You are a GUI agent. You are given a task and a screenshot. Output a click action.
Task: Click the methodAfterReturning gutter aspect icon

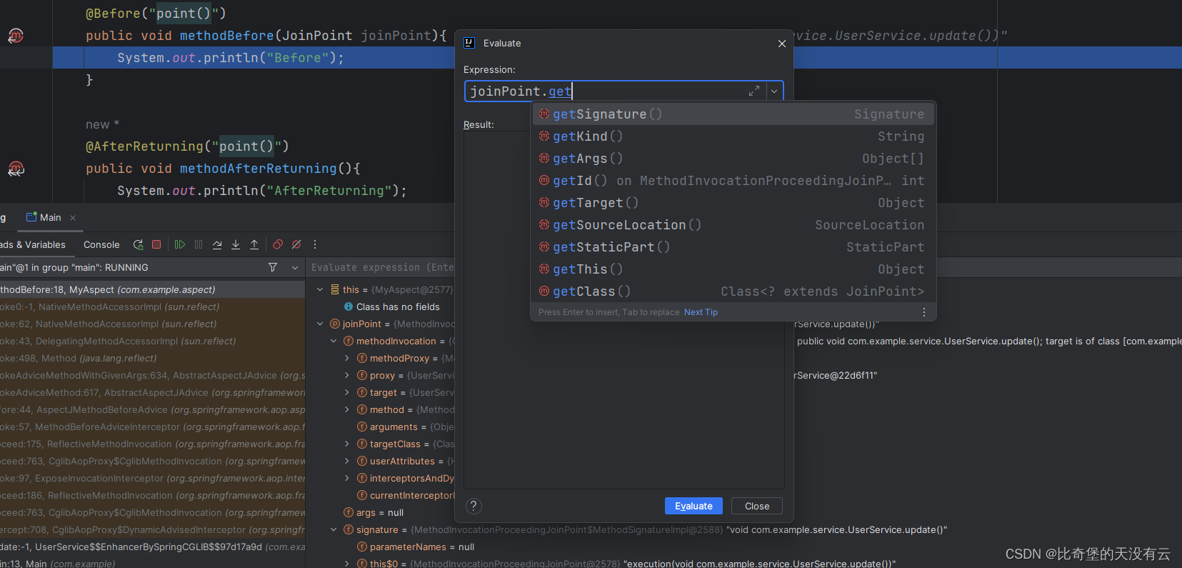point(16,169)
